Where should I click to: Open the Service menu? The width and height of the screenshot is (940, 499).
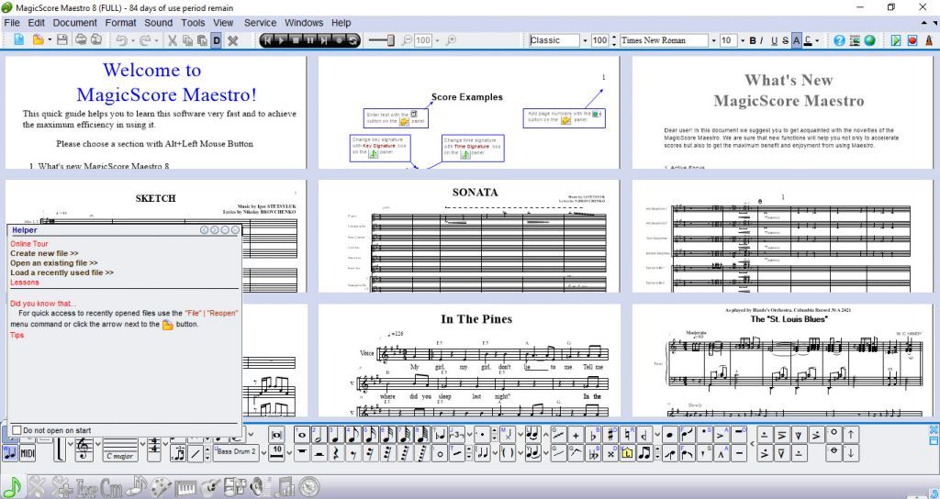pyautogui.click(x=260, y=23)
